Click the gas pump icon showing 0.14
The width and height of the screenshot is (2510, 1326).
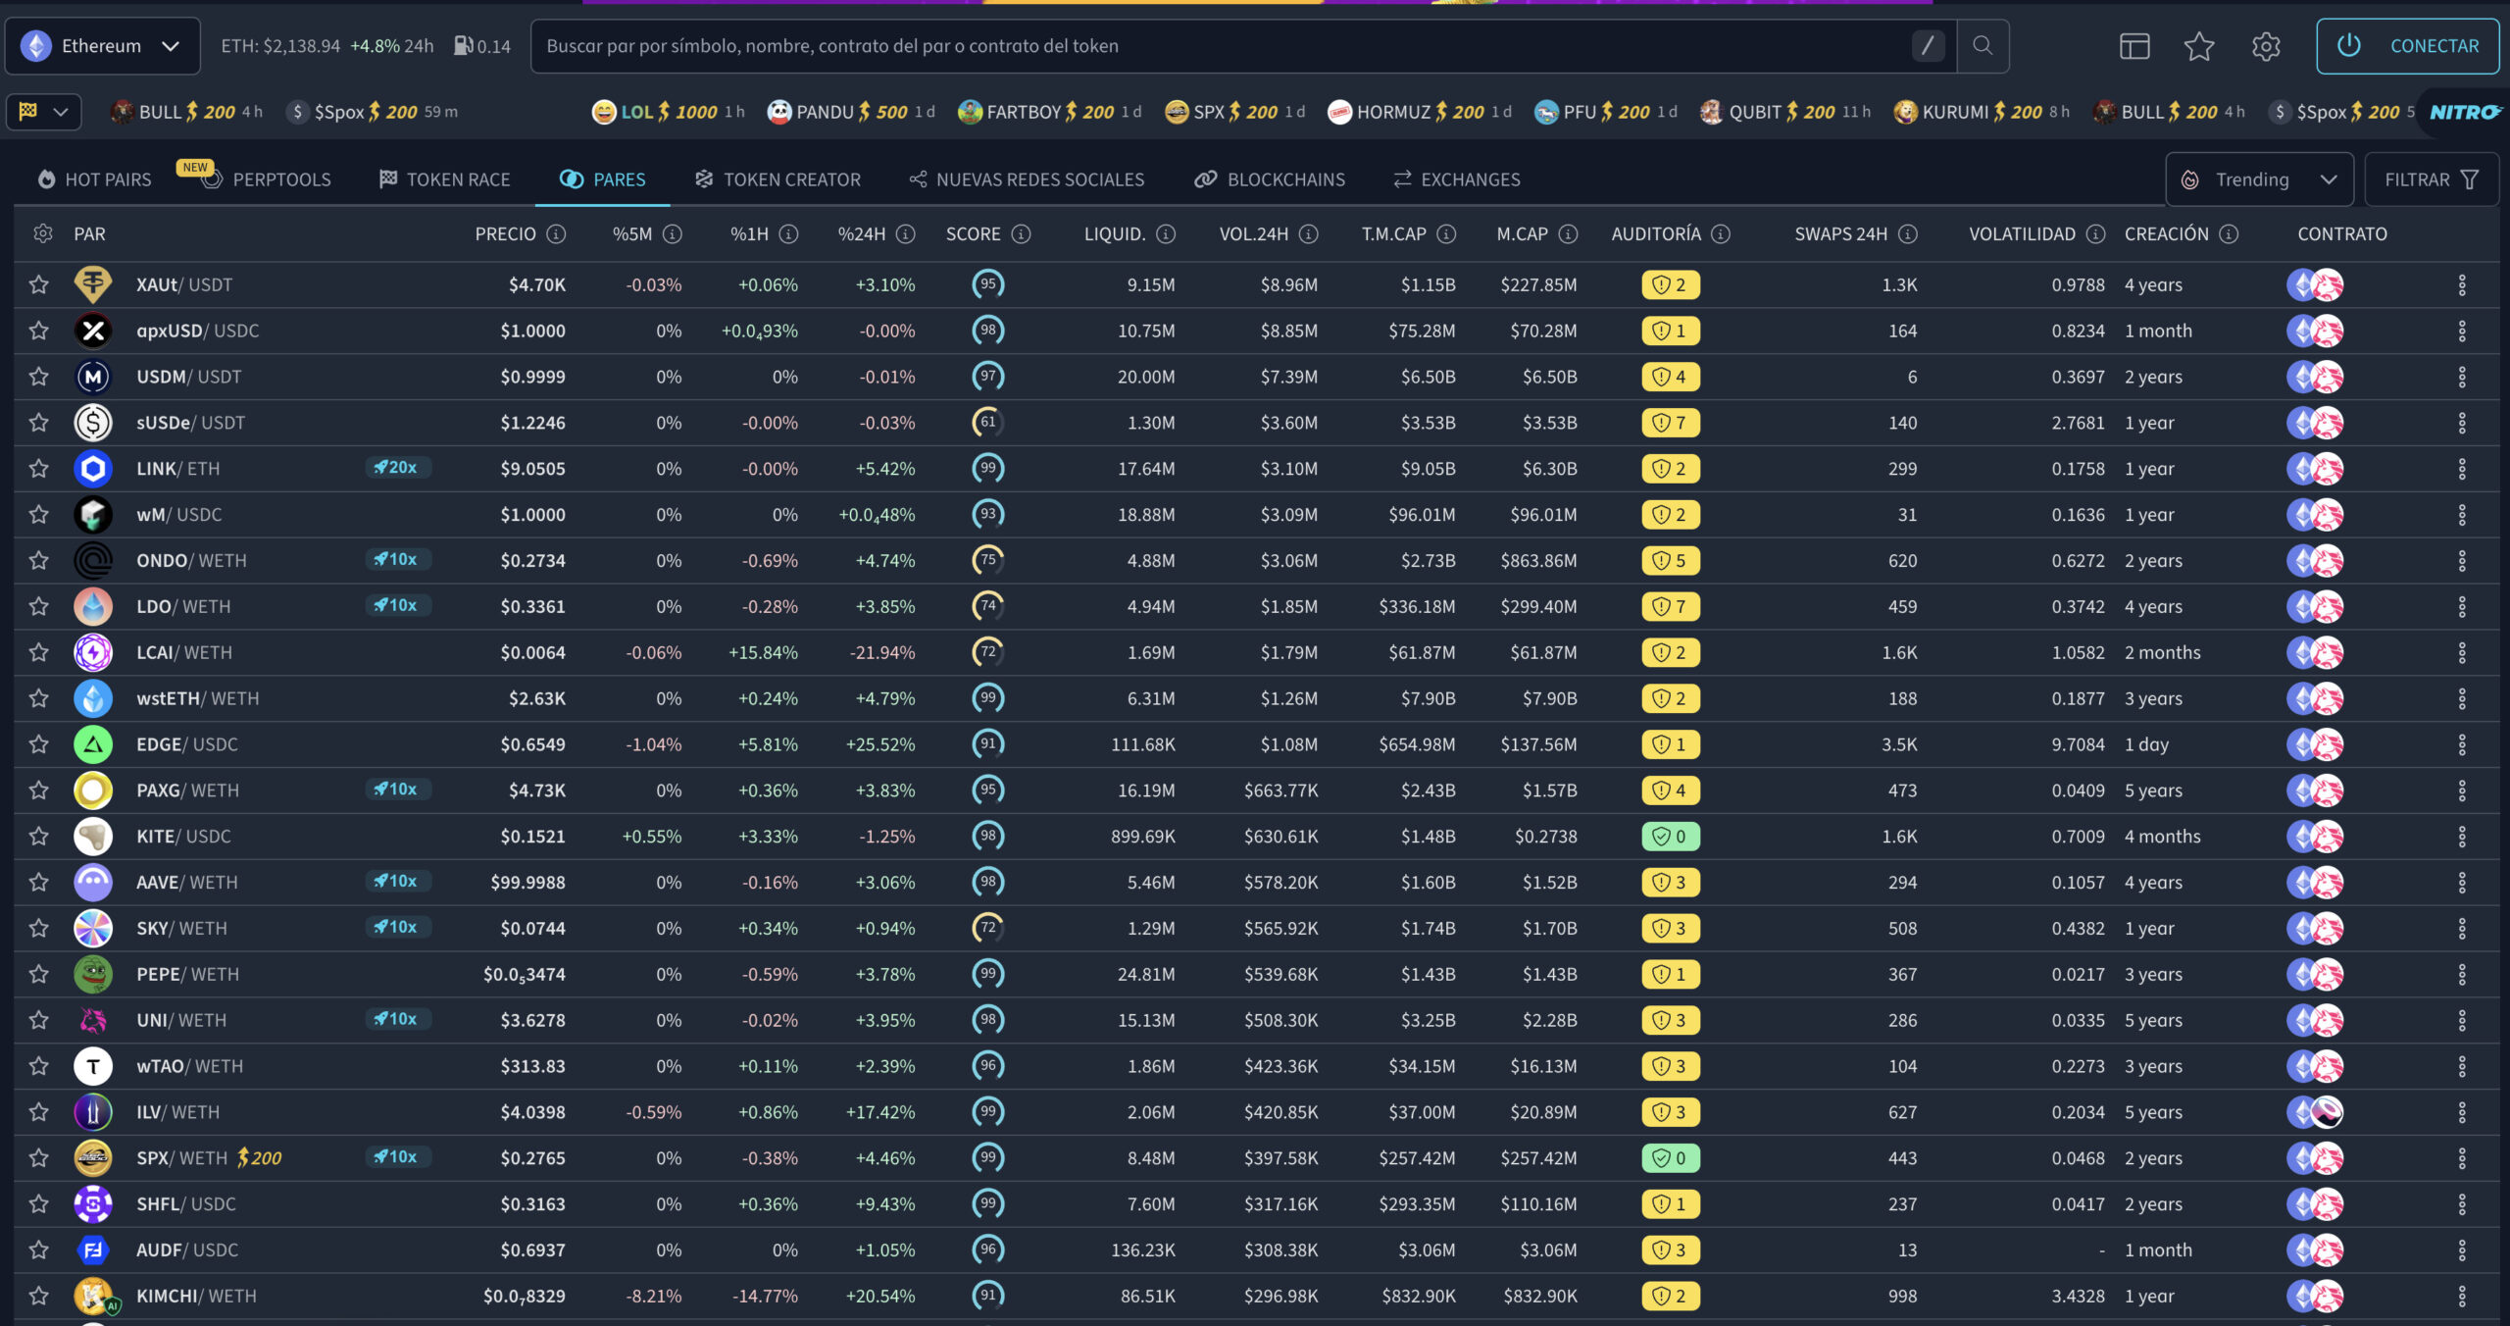click(462, 45)
